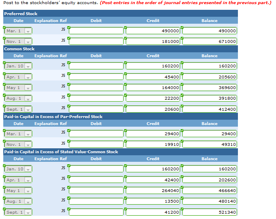
Task: Open Paid-in Capital Common Apr. 1 date dropdown
Action: click(x=18, y=180)
